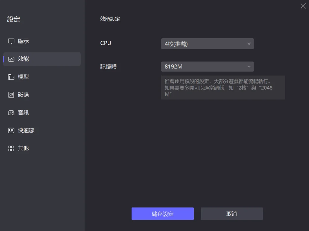
Task: Switch to the 音訊 settings section
Action: pos(42,113)
